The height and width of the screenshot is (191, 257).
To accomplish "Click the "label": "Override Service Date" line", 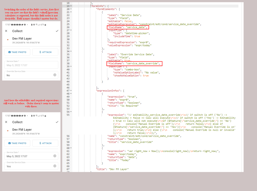I will coord(131,54).
